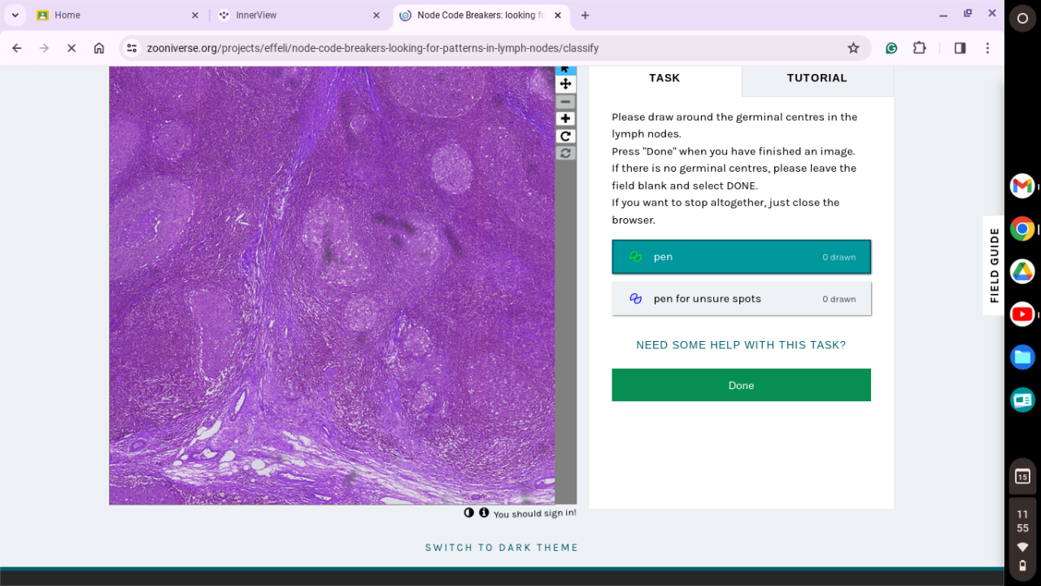
Task: Open the FIELD GUIDE side tab
Action: pos(994,265)
